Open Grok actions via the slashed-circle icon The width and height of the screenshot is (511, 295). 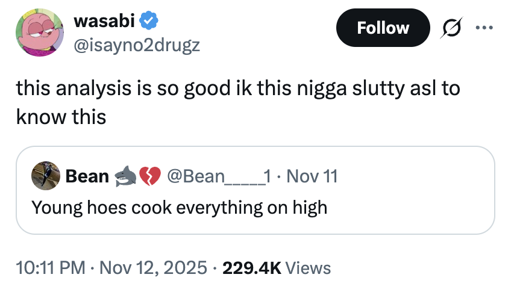pos(448,28)
